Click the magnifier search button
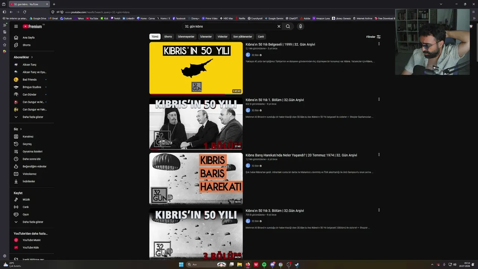The width and height of the screenshot is (478, 269). pos(288,27)
